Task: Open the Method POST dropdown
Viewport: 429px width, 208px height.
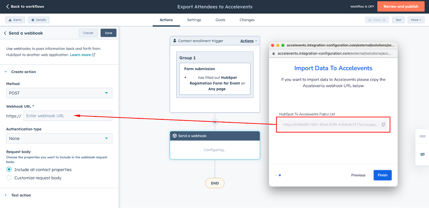Action: [59, 93]
